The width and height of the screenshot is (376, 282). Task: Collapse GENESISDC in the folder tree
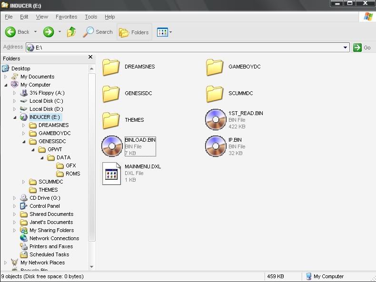click(x=24, y=141)
